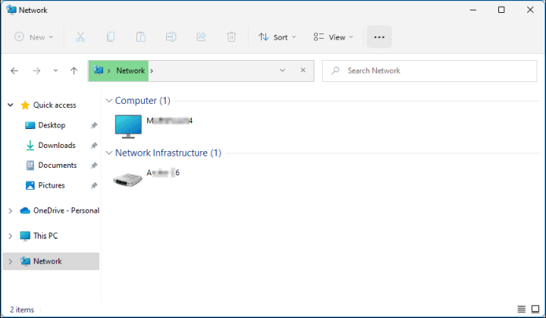Maximize the Network window
The height and width of the screenshot is (318, 546).
click(501, 10)
